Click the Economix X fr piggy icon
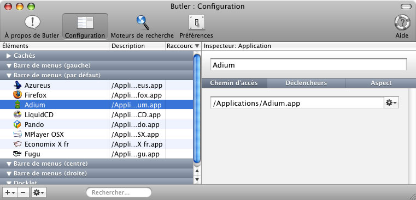Image resolution: width=416 pixels, height=200 pixels. click(17, 144)
